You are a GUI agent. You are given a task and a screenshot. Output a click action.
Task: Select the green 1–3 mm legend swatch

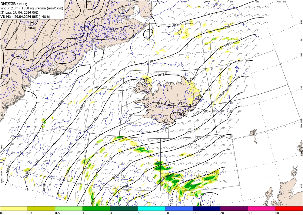(96, 208)
